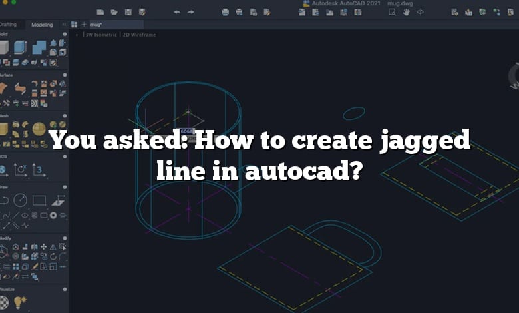
Task: Open the Batch Publish printer icon
Action: (239, 12)
